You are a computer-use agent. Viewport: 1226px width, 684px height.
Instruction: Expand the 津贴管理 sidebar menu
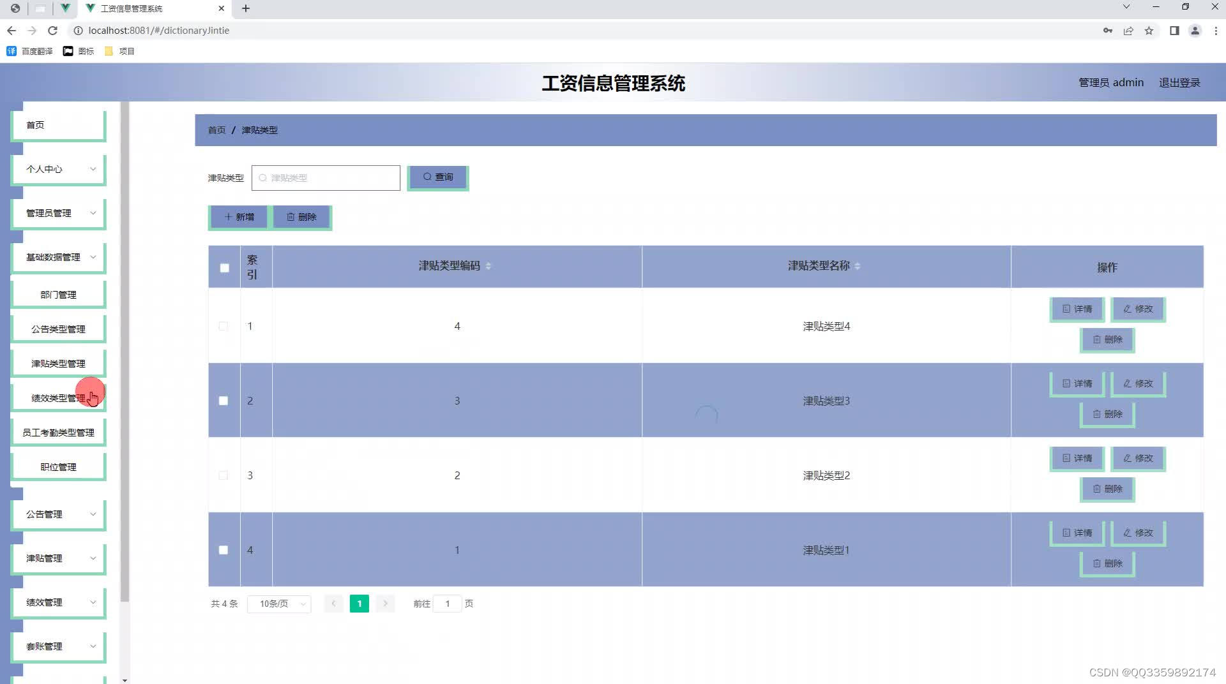[x=58, y=558]
